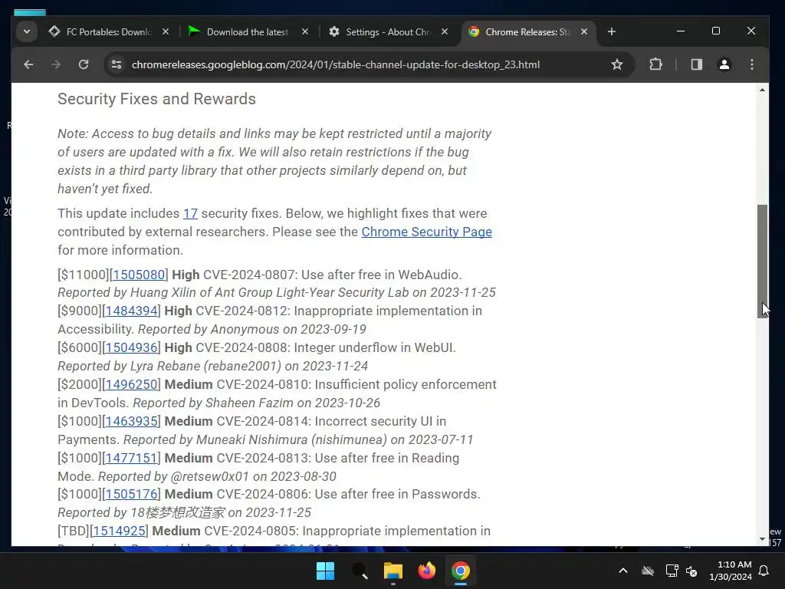Open bug link 1463935
Image resolution: width=785 pixels, height=589 pixels.
click(x=132, y=421)
